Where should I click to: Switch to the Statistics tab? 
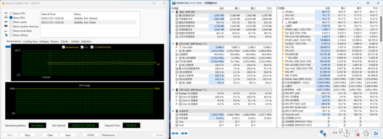86,42
